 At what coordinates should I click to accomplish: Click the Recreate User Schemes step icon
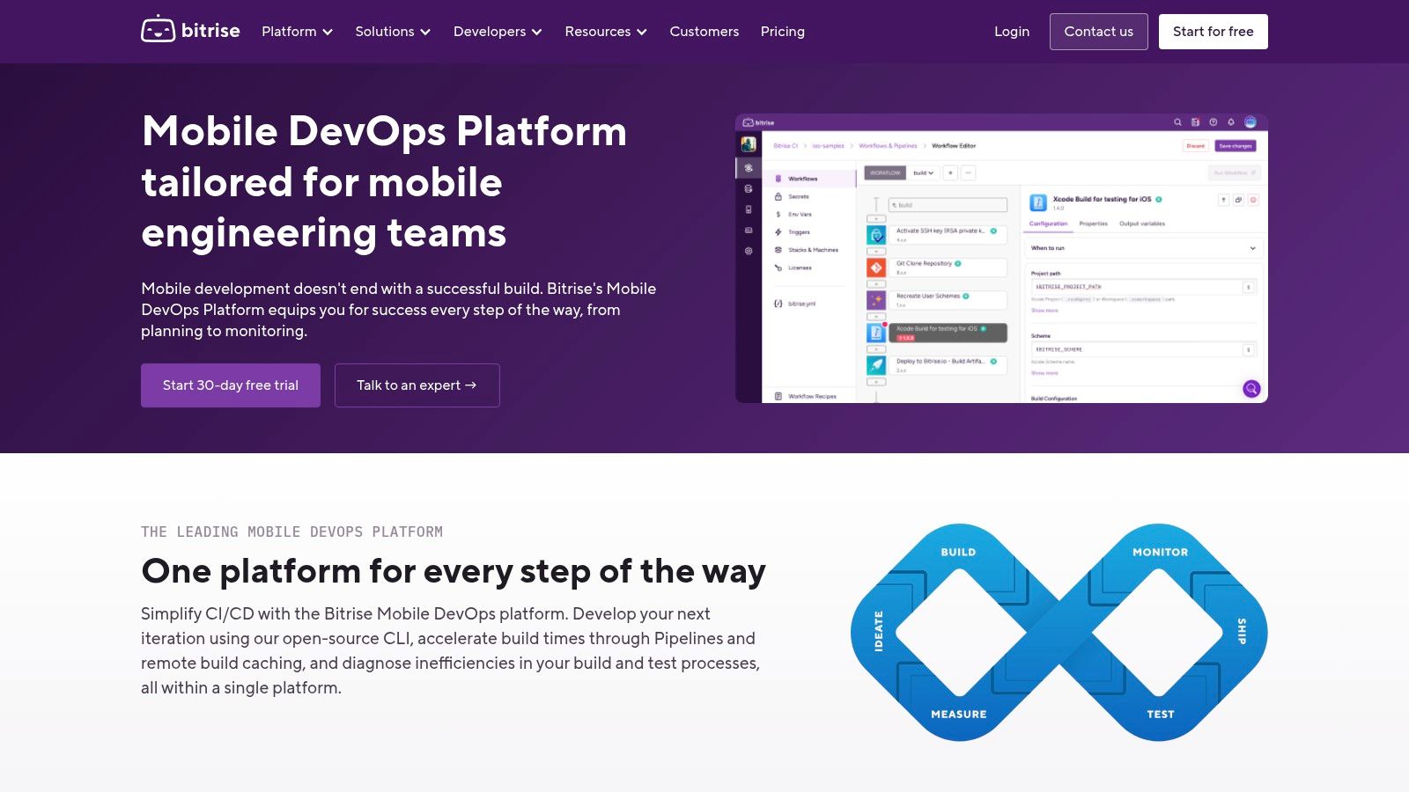(x=876, y=300)
